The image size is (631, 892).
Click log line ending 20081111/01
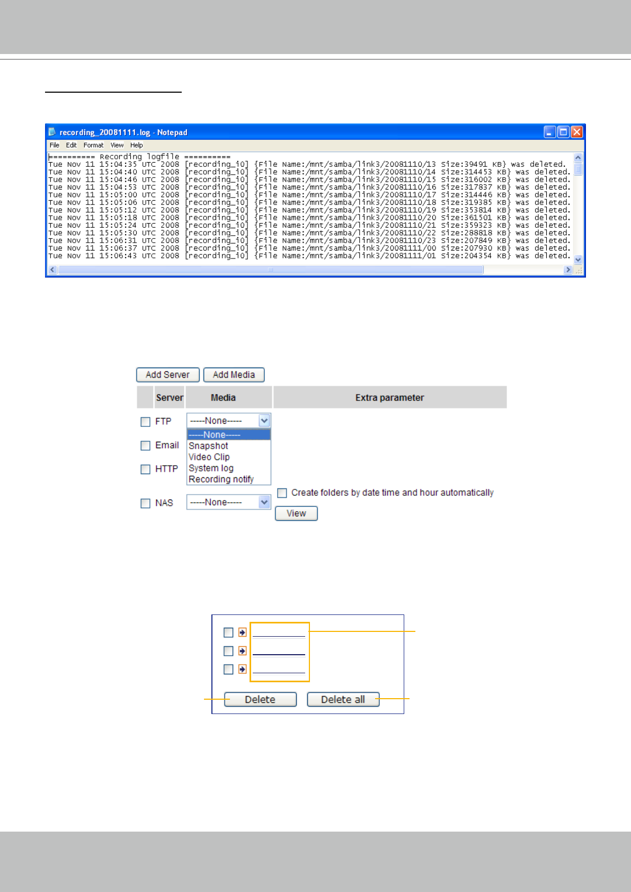click(x=309, y=256)
